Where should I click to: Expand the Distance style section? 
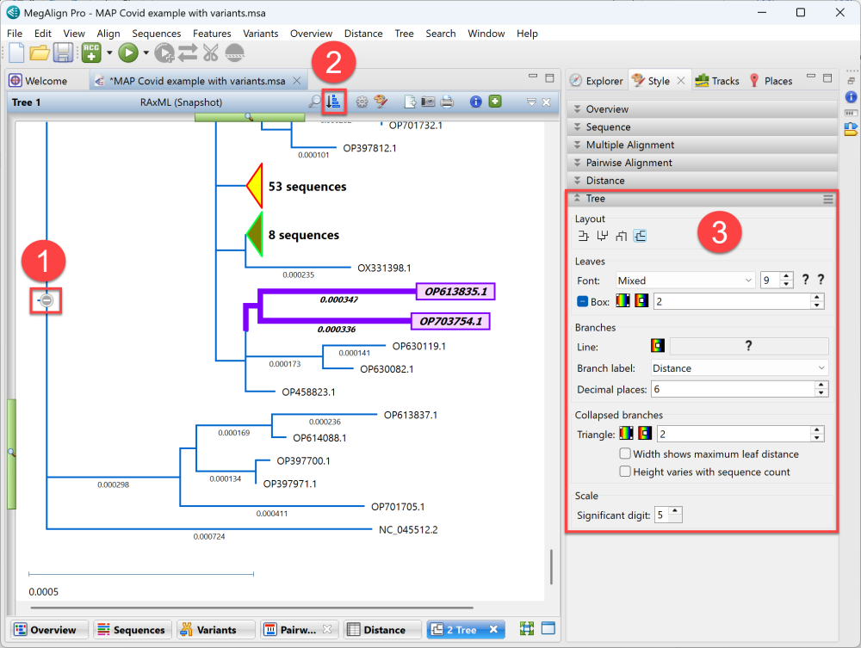pos(702,181)
